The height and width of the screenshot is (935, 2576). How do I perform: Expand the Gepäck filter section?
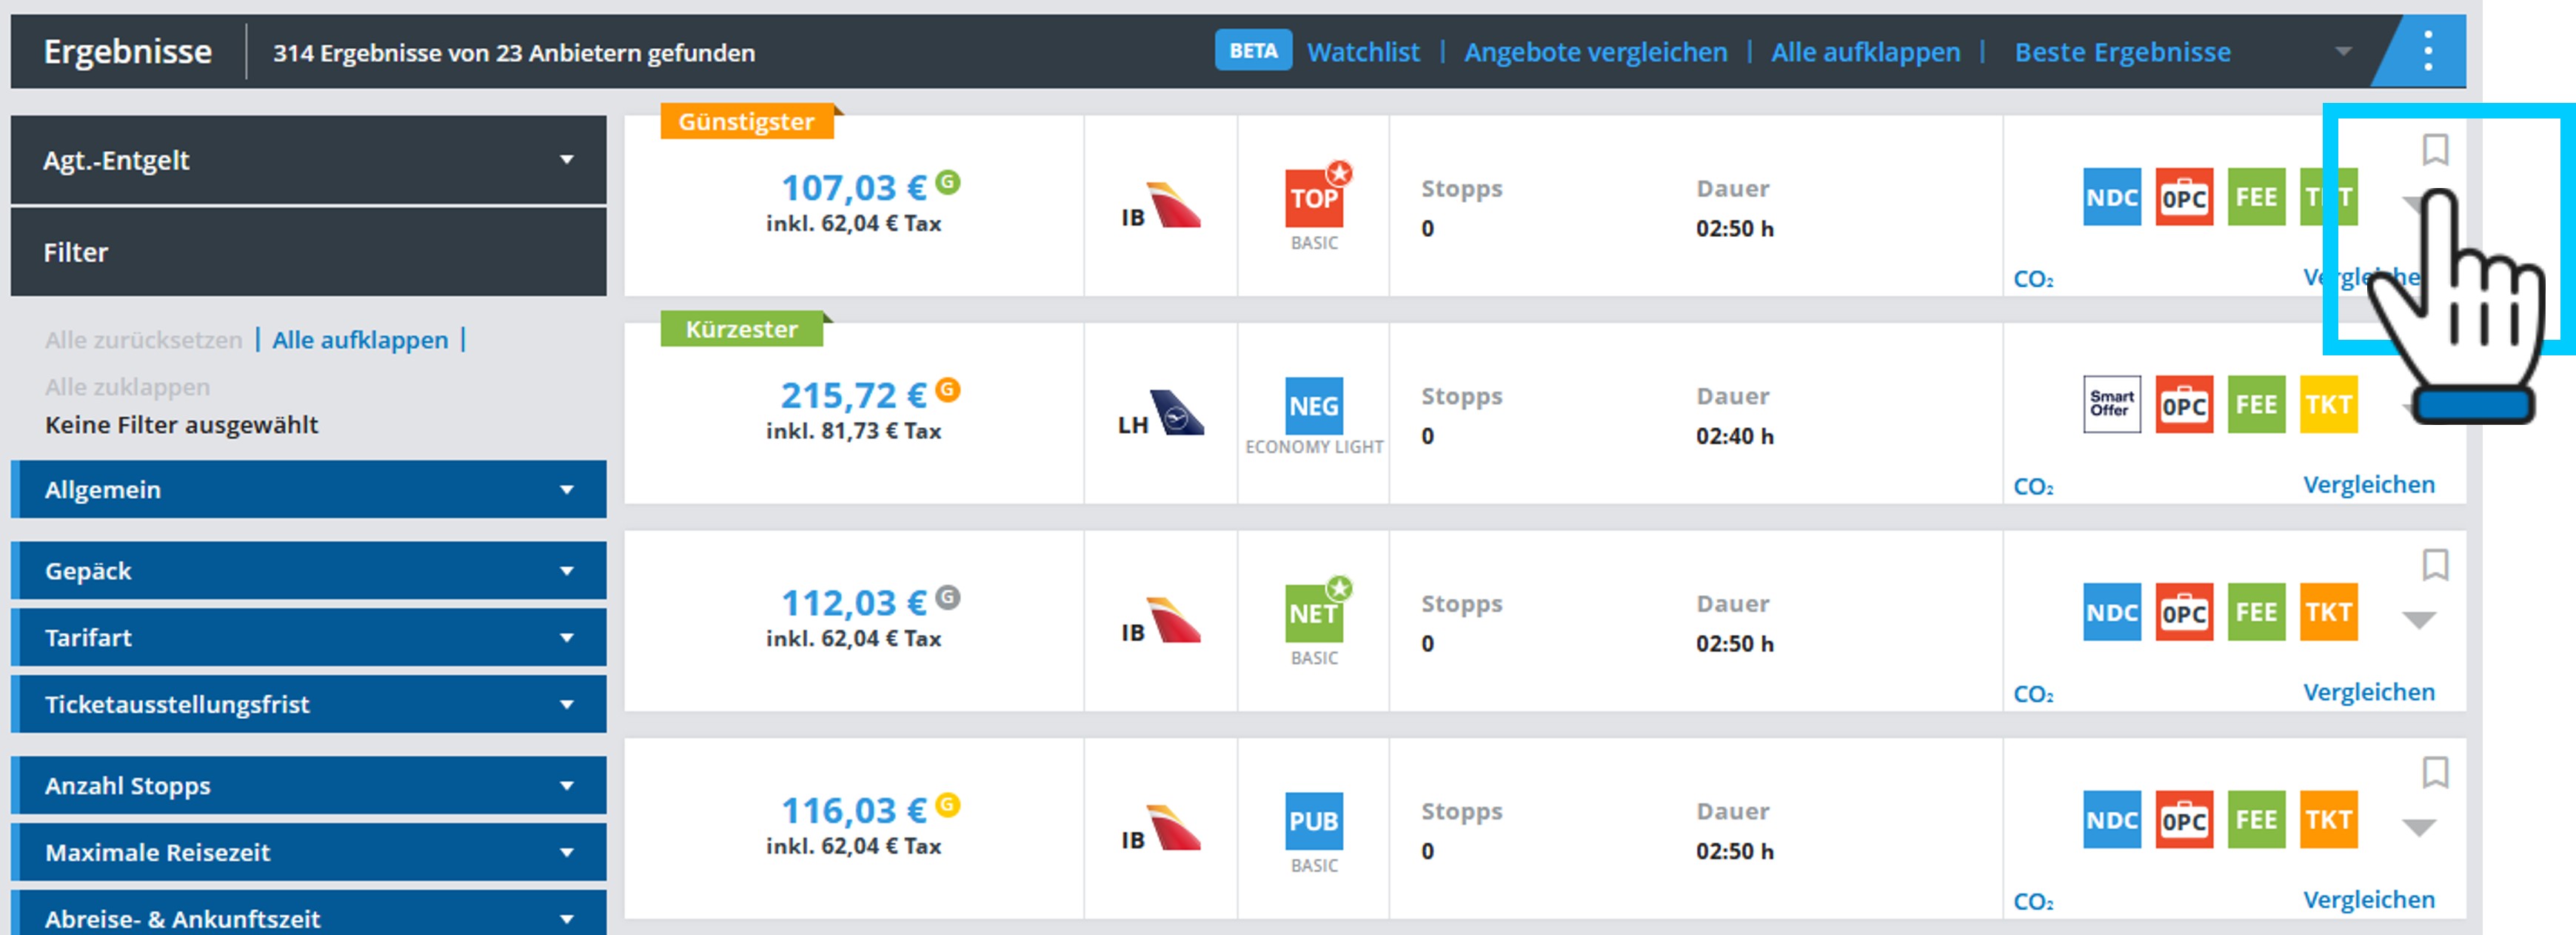coord(308,571)
